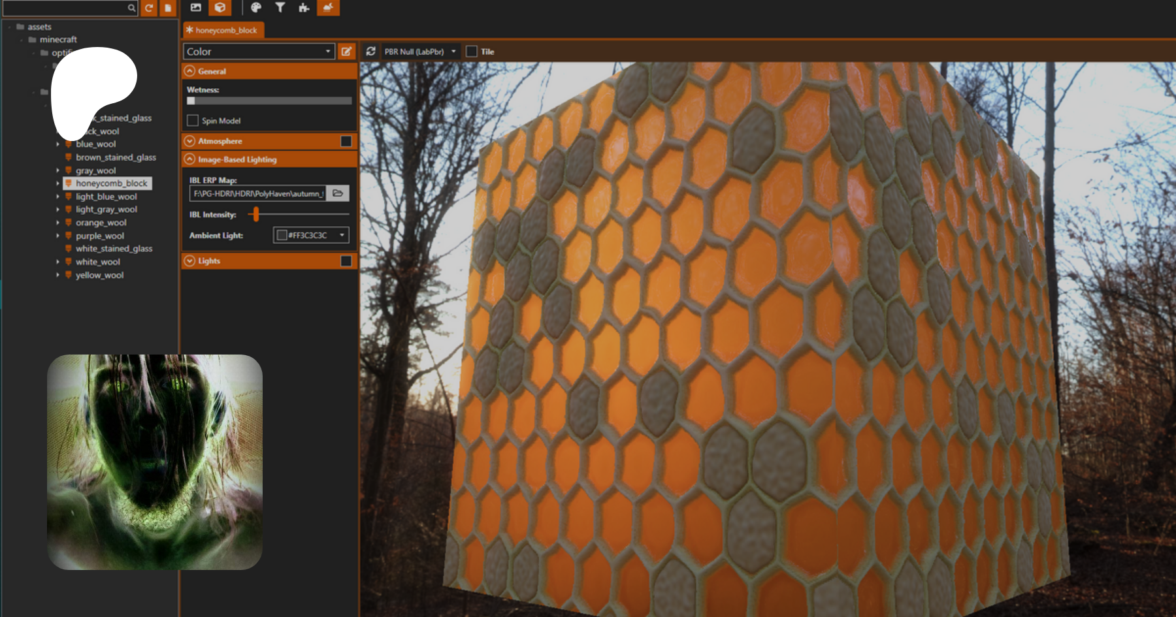This screenshot has height=617, width=1176.
Task: Click the funnel filter icon in toolbar
Action: [280, 7]
